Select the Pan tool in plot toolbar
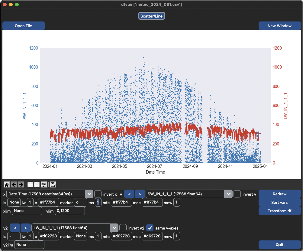Image resolution: width=303 pixels, height=251 pixels. coord(30,184)
